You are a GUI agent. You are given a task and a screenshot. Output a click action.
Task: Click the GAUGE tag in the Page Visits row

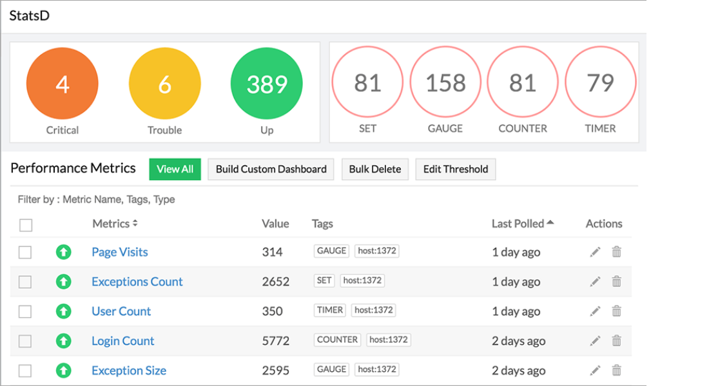click(x=331, y=250)
